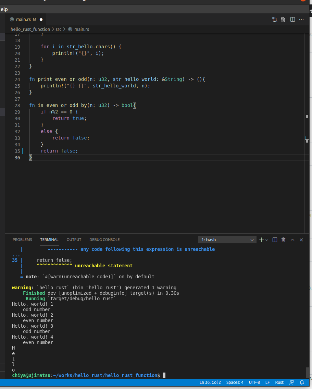
Task: Change encoding by clicking UTF-8
Action: 254,382
